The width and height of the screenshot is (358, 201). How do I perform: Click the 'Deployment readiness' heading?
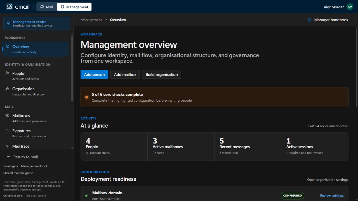pyautogui.click(x=108, y=179)
